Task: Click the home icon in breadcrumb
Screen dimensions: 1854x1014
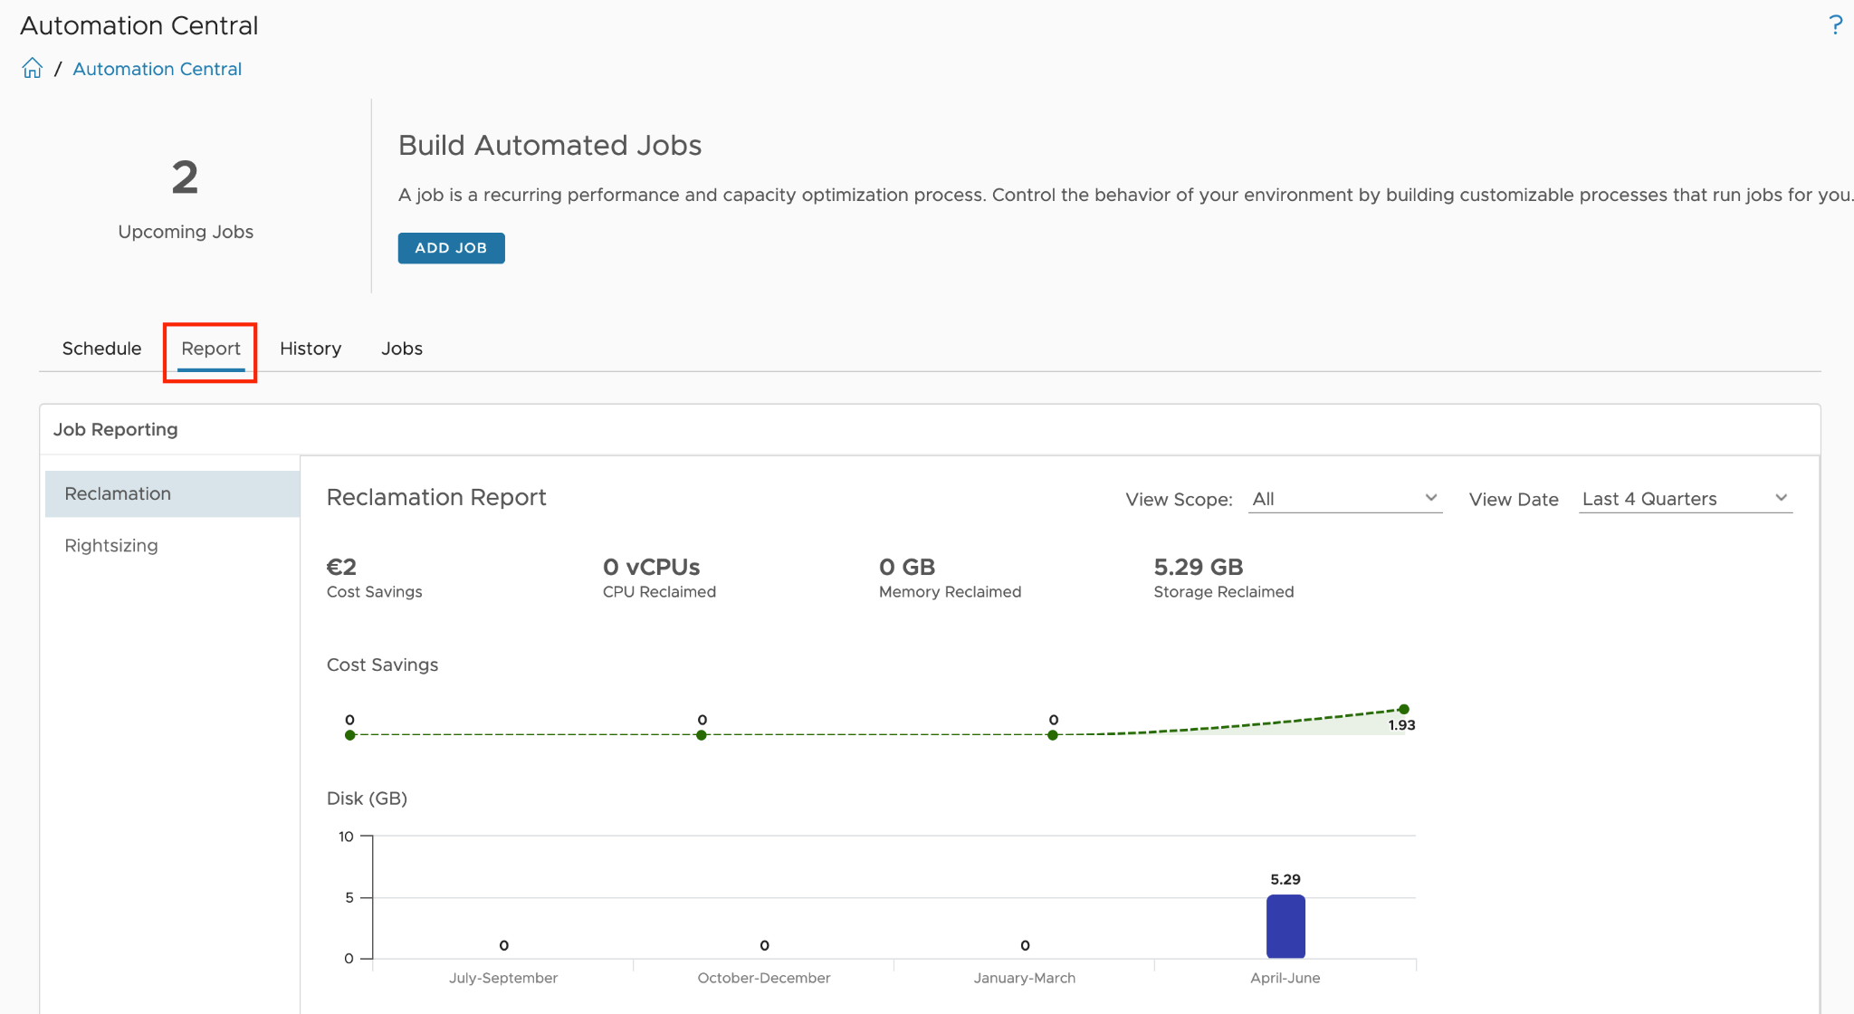Action: pyautogui.click(x=33, y=69)
